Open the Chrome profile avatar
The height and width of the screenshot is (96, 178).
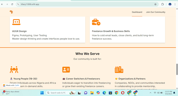(x=170, y=4)
